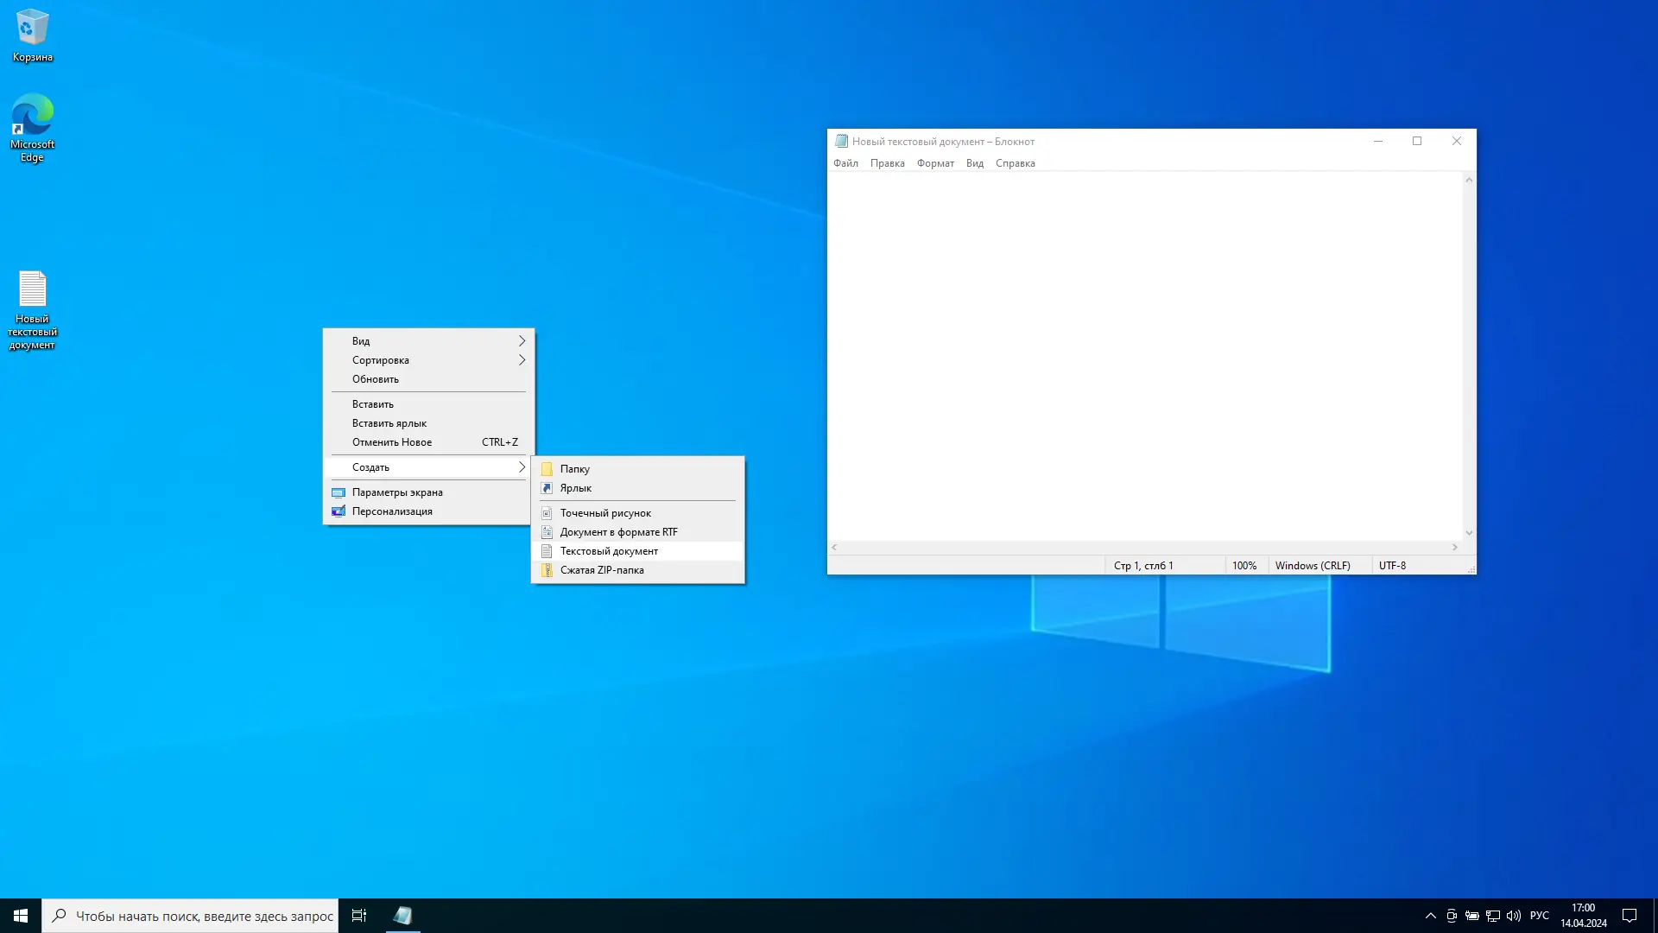Click the Notepad taskbar icon

pyautogui.click(x=402, y=916)
